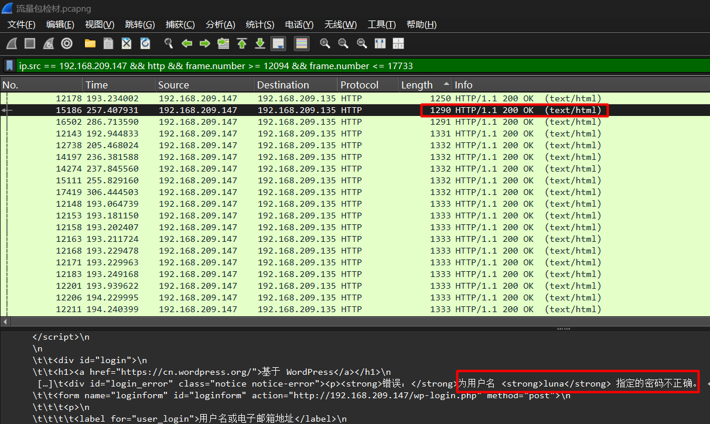Click the WordPress h1 link line

click(211, 372)
